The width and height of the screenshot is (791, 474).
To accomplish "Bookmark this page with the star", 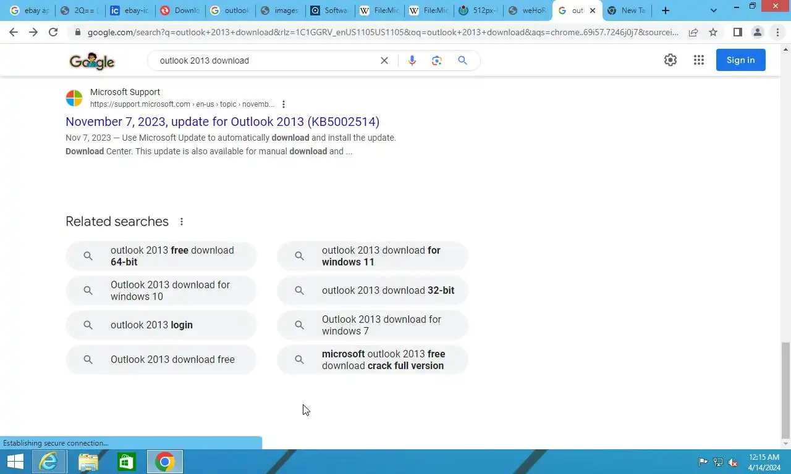I will point(713,32).
